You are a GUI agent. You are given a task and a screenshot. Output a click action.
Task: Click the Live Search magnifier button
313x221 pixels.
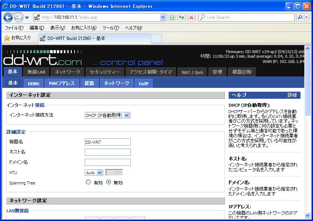[x=300, y=17]
